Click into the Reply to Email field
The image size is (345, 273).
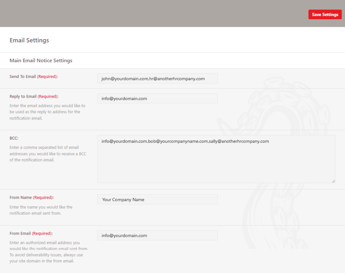pyautogui.click(x=157, y=98)
